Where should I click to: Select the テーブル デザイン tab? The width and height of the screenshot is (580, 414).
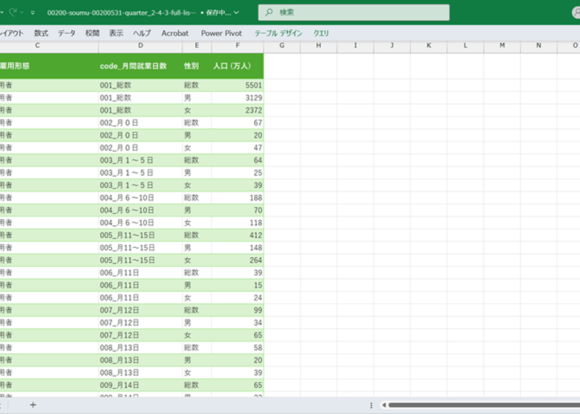coord(278,33)
